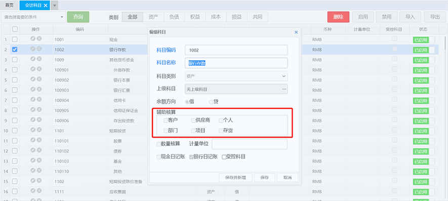Screen dimensions: 448x201
Task: Click the pencil icon in the 1102 row
Action: click(x=33, y=181)
